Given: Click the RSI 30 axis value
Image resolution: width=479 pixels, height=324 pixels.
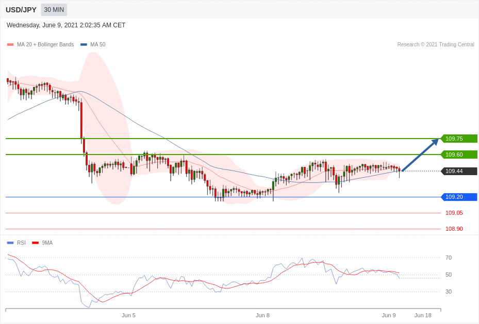Looking at the screenshot, I should click(449, 292).
